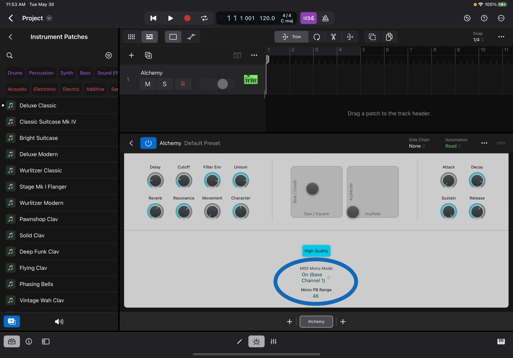Toggle the Browser button in bottom bar
This screenshot has height=358, width=513.
pos(12,342)
